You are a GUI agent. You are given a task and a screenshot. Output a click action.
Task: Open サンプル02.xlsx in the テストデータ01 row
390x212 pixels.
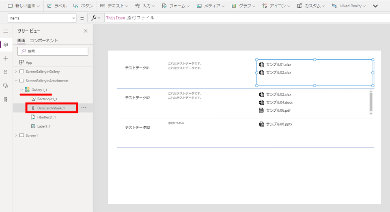pos(278,73)
